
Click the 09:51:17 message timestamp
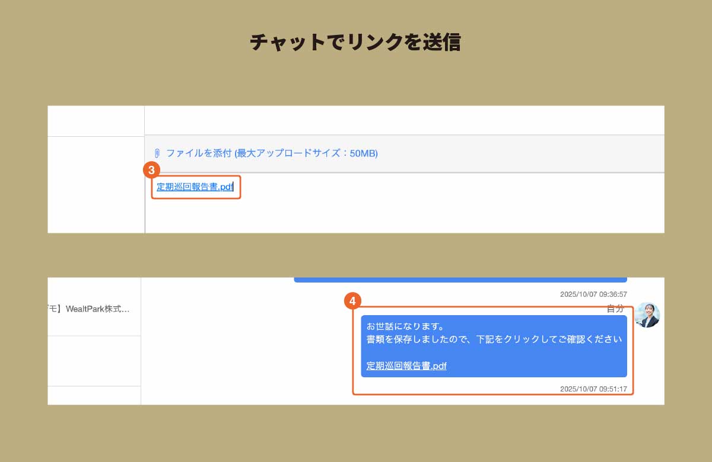coord(593,389)
